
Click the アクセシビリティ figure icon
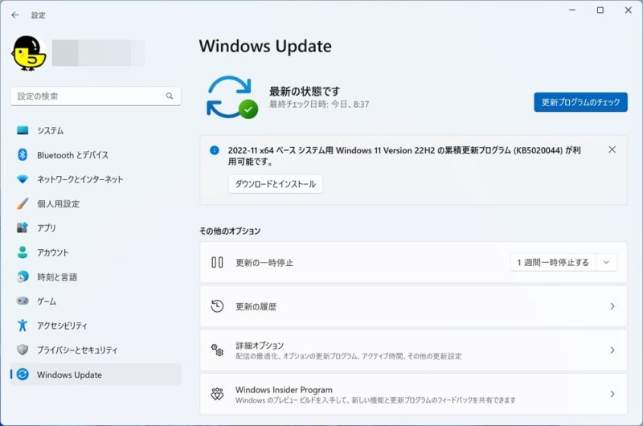pyautogui.click(x=23, y=326)
